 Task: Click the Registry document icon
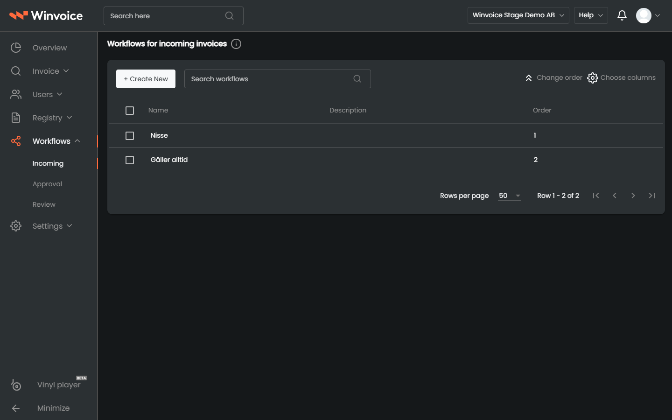coord(16,118)
